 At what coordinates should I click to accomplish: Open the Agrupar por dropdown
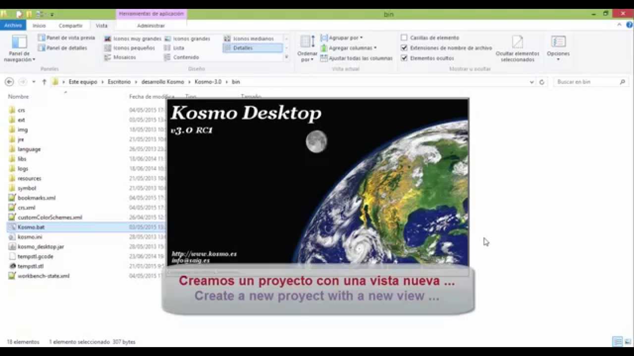click(342, 38)
